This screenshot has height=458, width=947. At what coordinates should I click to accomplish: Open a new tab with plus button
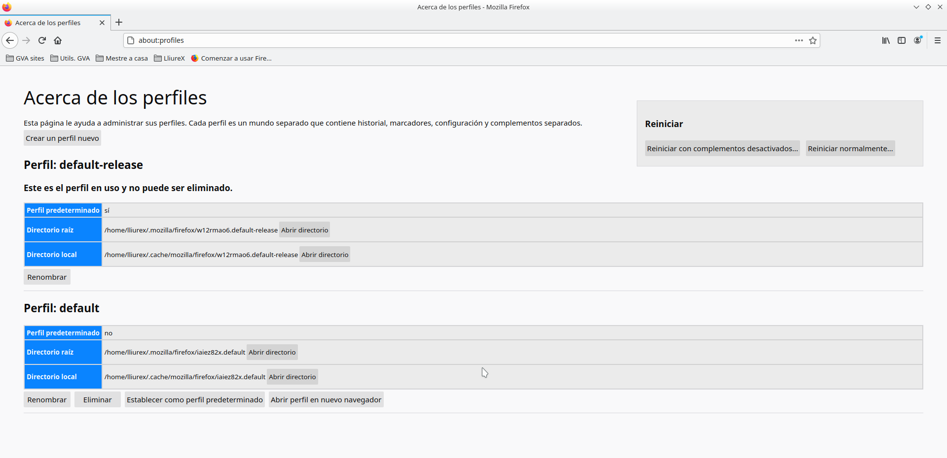[x=119, y=22]
